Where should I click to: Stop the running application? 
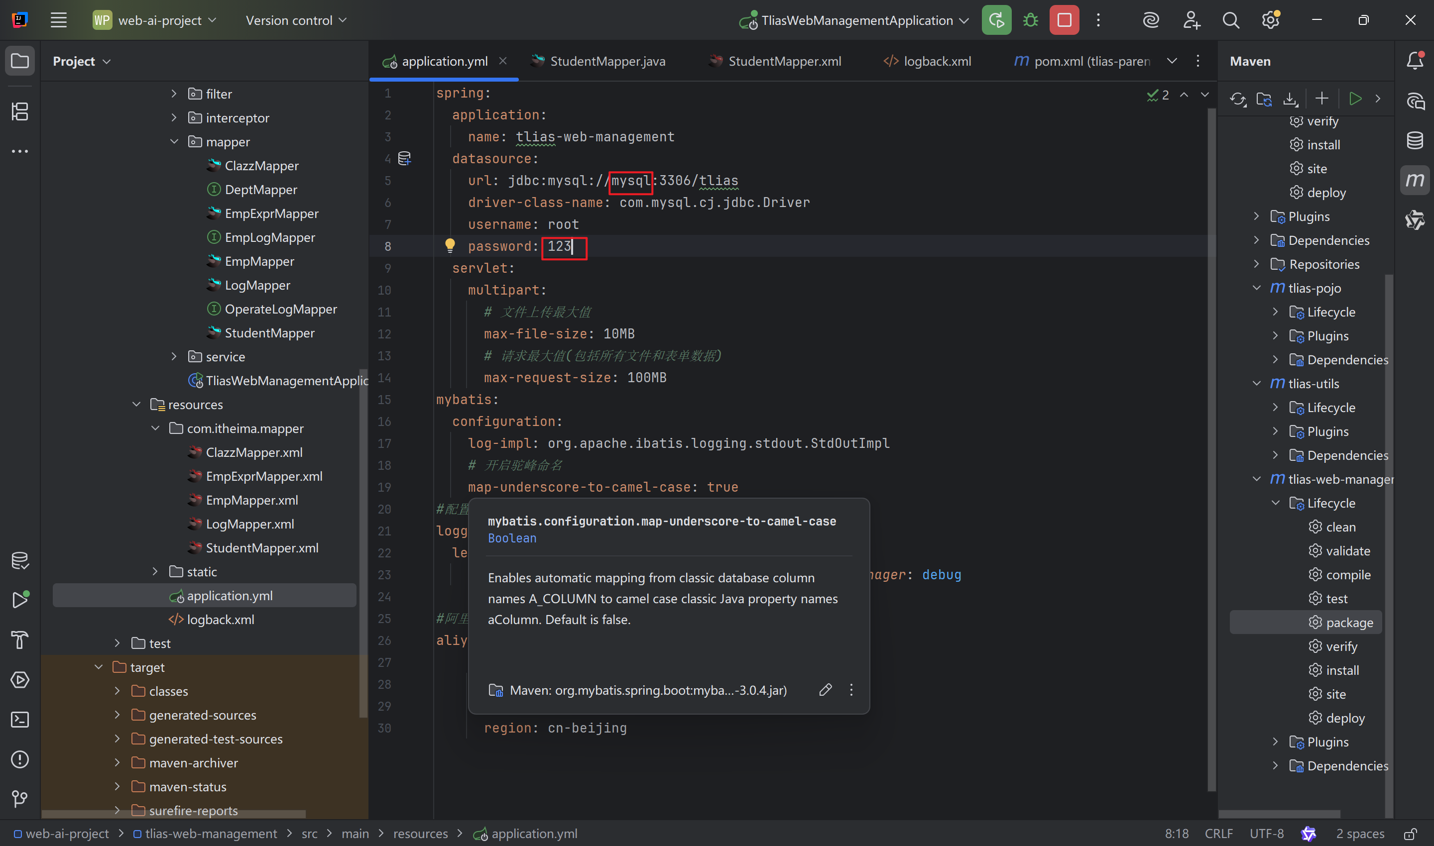1064,20
